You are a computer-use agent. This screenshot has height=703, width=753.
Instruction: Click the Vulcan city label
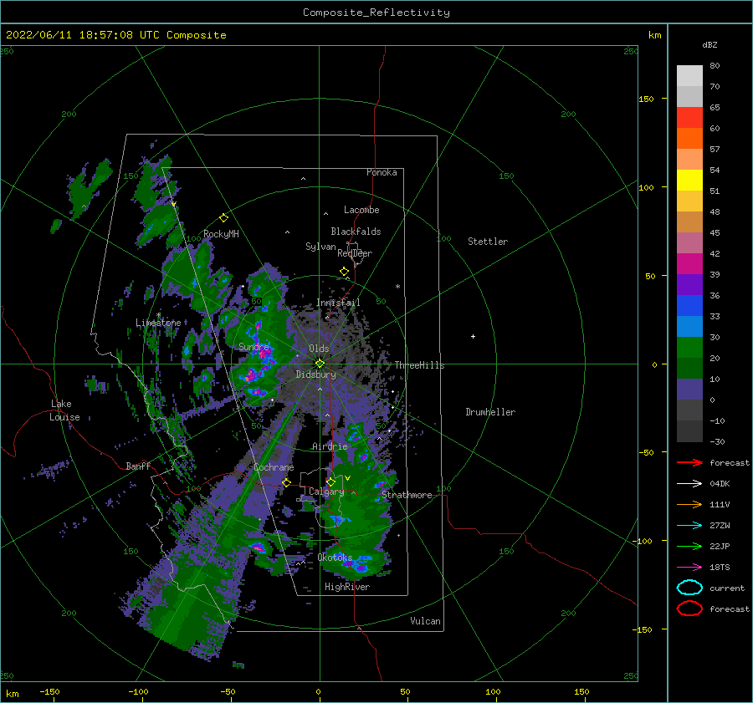tap(425, 621)
